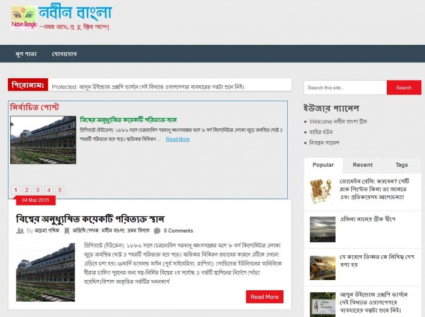Image resolution: width=425 pixels, height=317 pixels.
Task: Click the Aegean sea post thumbnail
Action: coord(322,229)
